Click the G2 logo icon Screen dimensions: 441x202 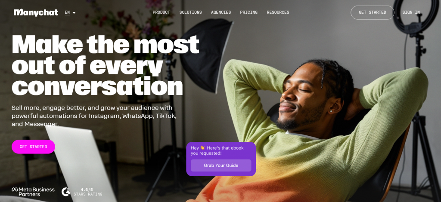[65, 192]
